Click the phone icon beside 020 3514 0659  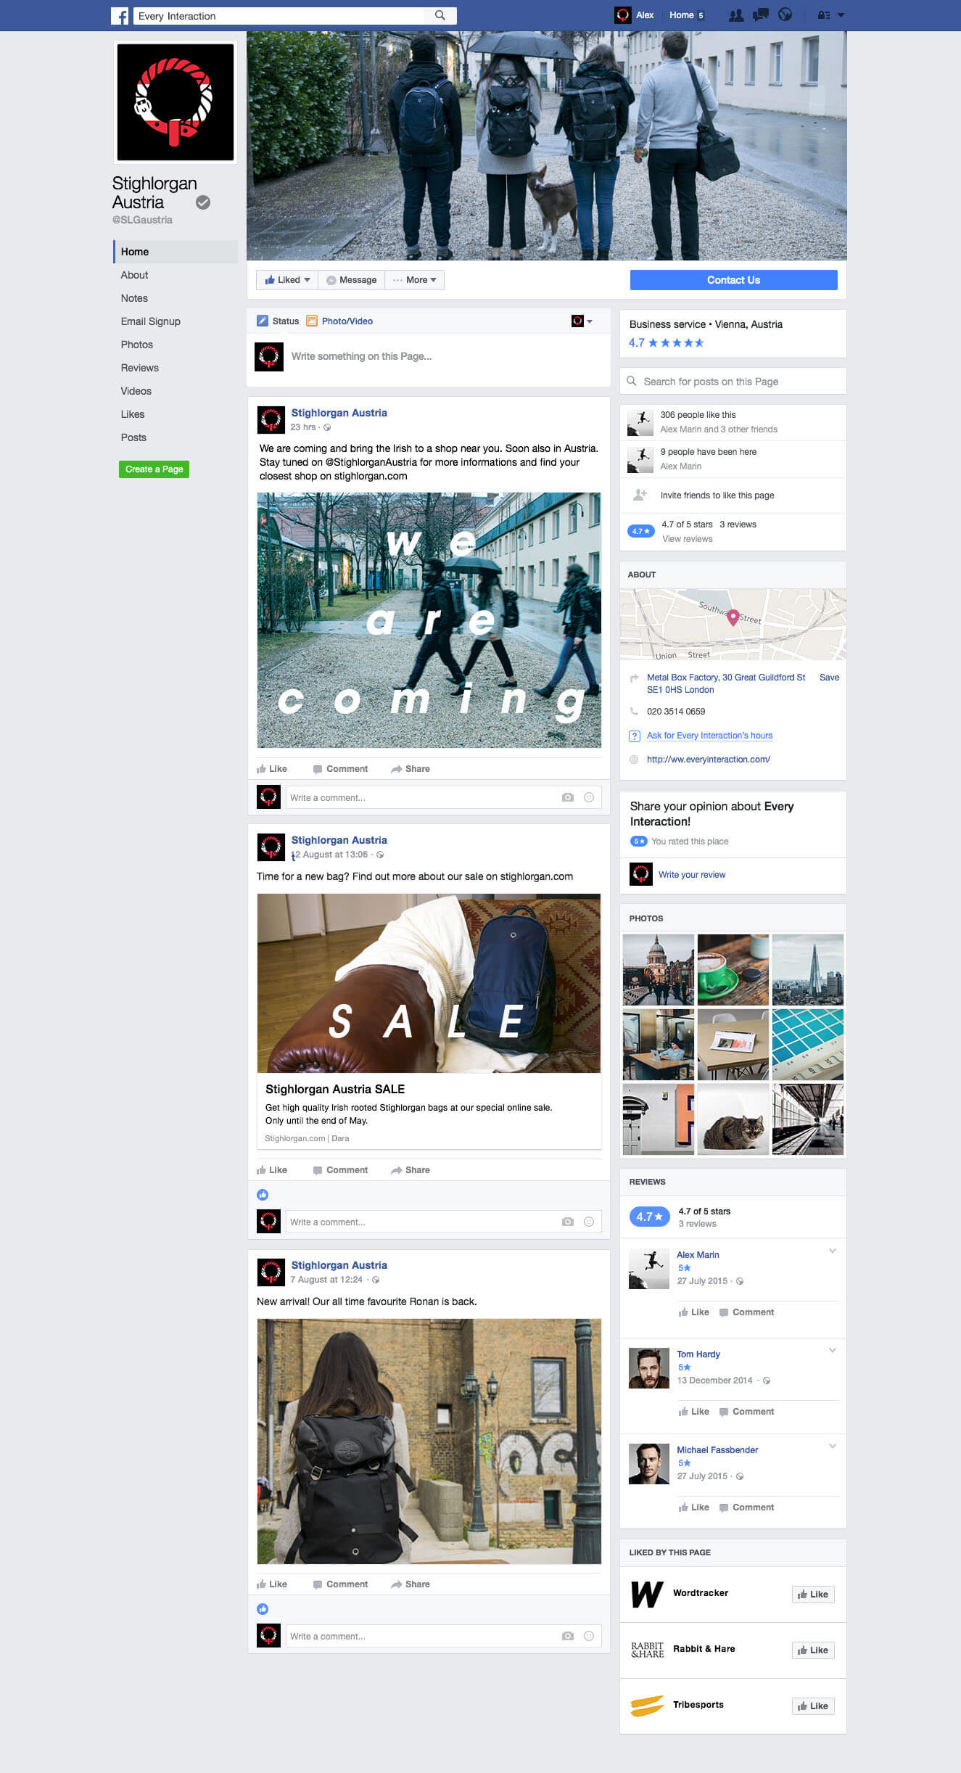[634, 712]
